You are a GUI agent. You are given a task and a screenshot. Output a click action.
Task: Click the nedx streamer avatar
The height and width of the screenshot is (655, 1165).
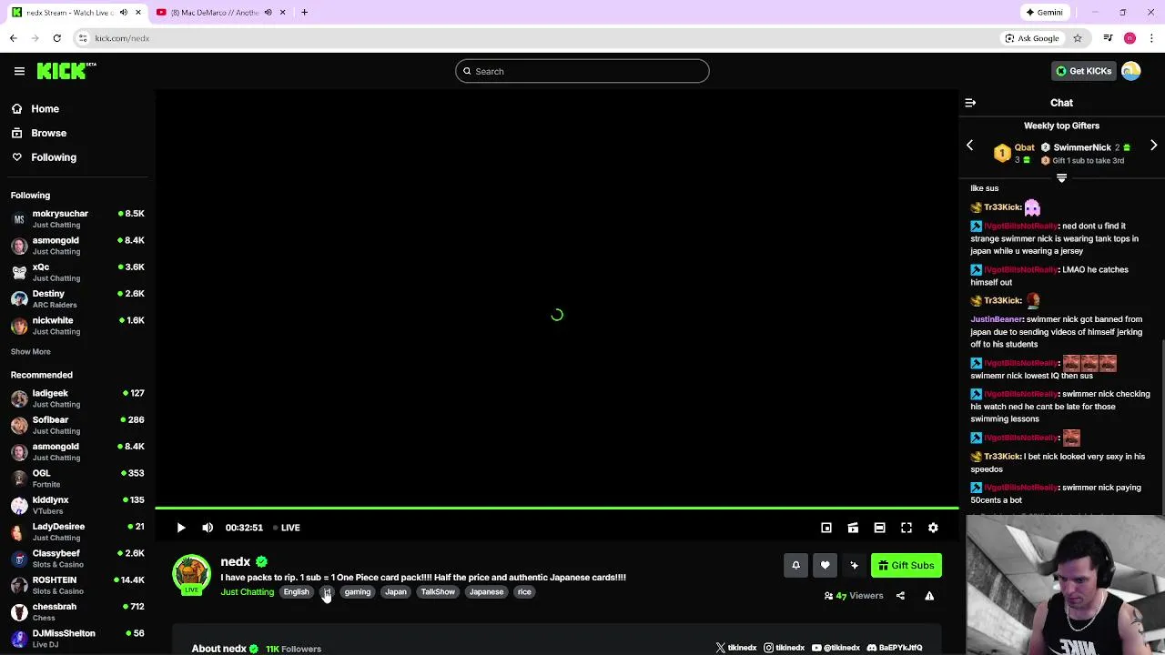point(191,574)
